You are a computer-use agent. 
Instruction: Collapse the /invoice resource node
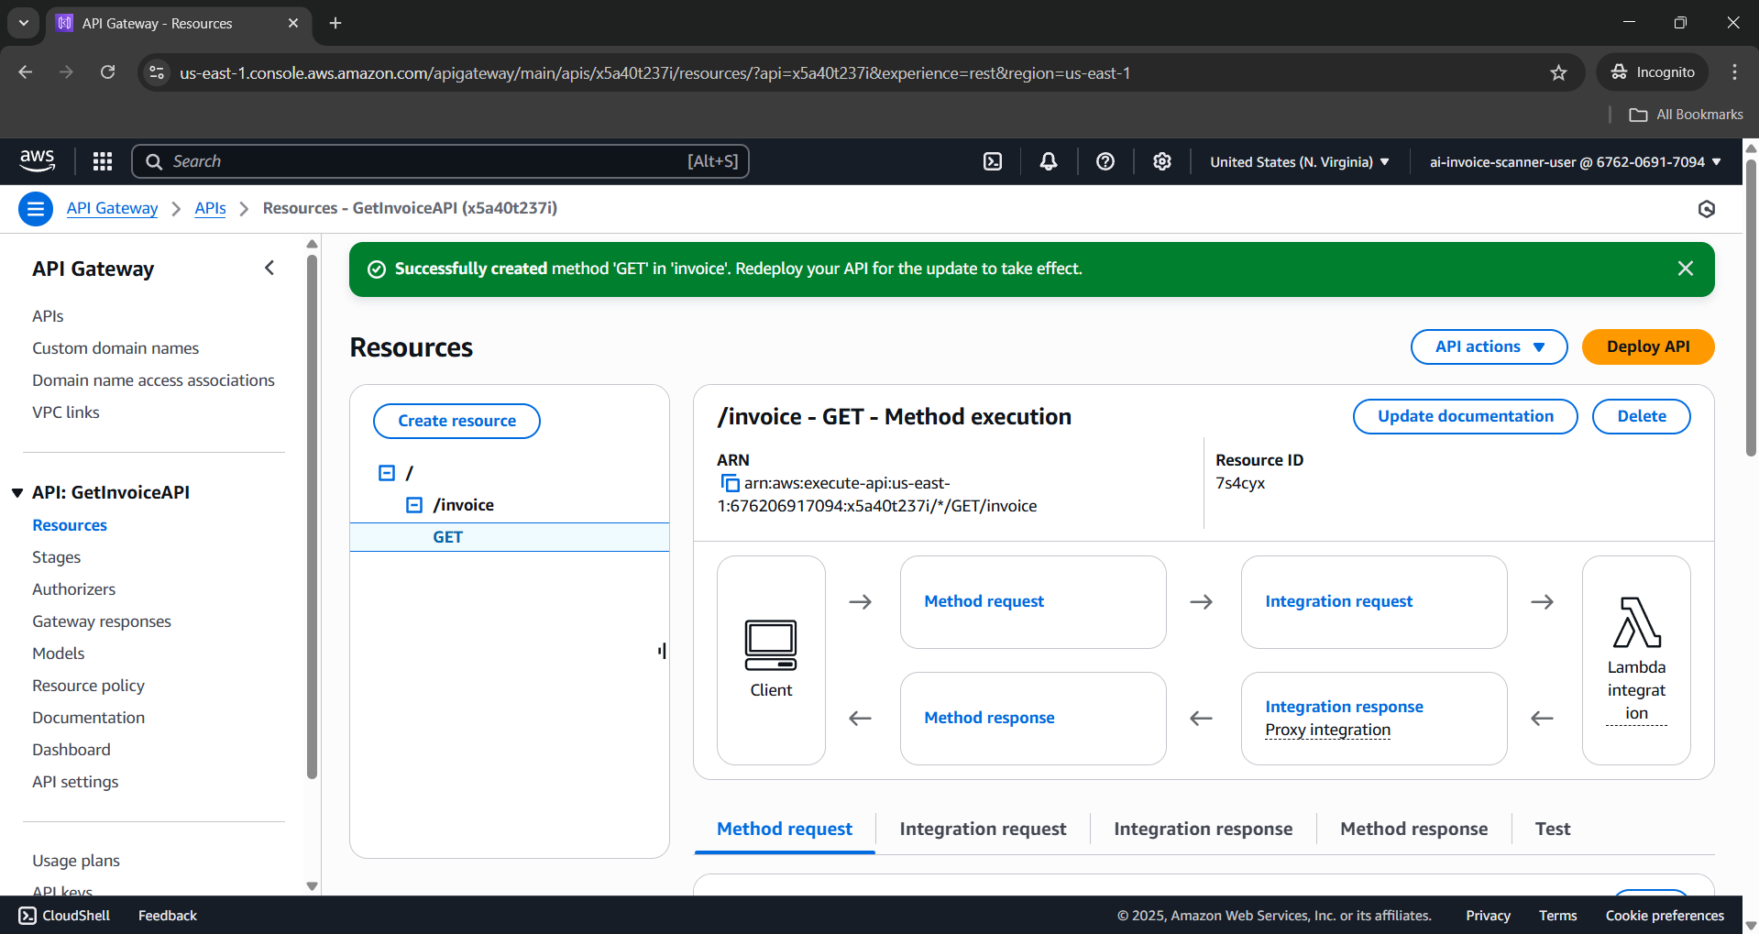tap(414, 505)
